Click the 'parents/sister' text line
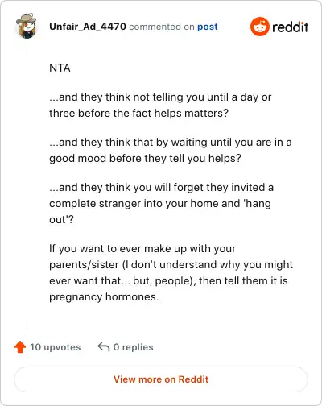 coord(171,265)
